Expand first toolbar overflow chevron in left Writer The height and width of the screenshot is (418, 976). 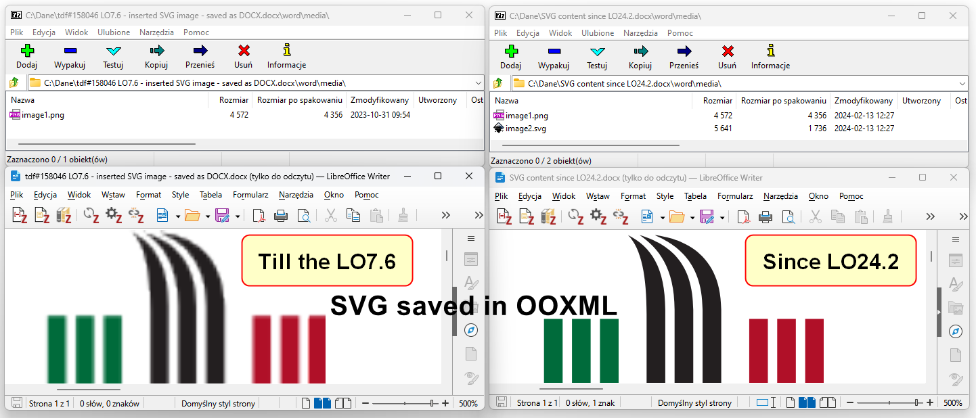coord(446,215)
